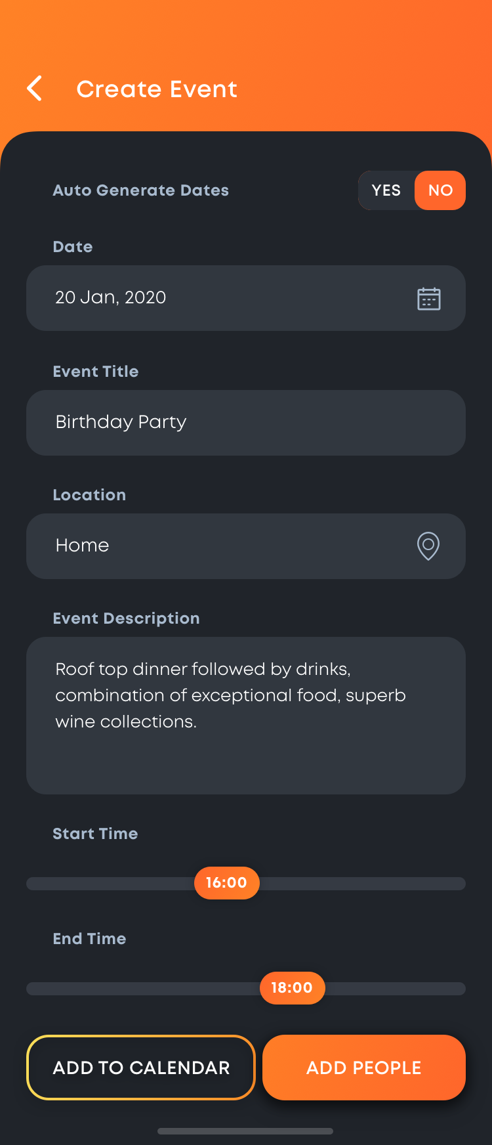Tap the location pin icon
The image size is (492, 1145).
tap(428, 546)
